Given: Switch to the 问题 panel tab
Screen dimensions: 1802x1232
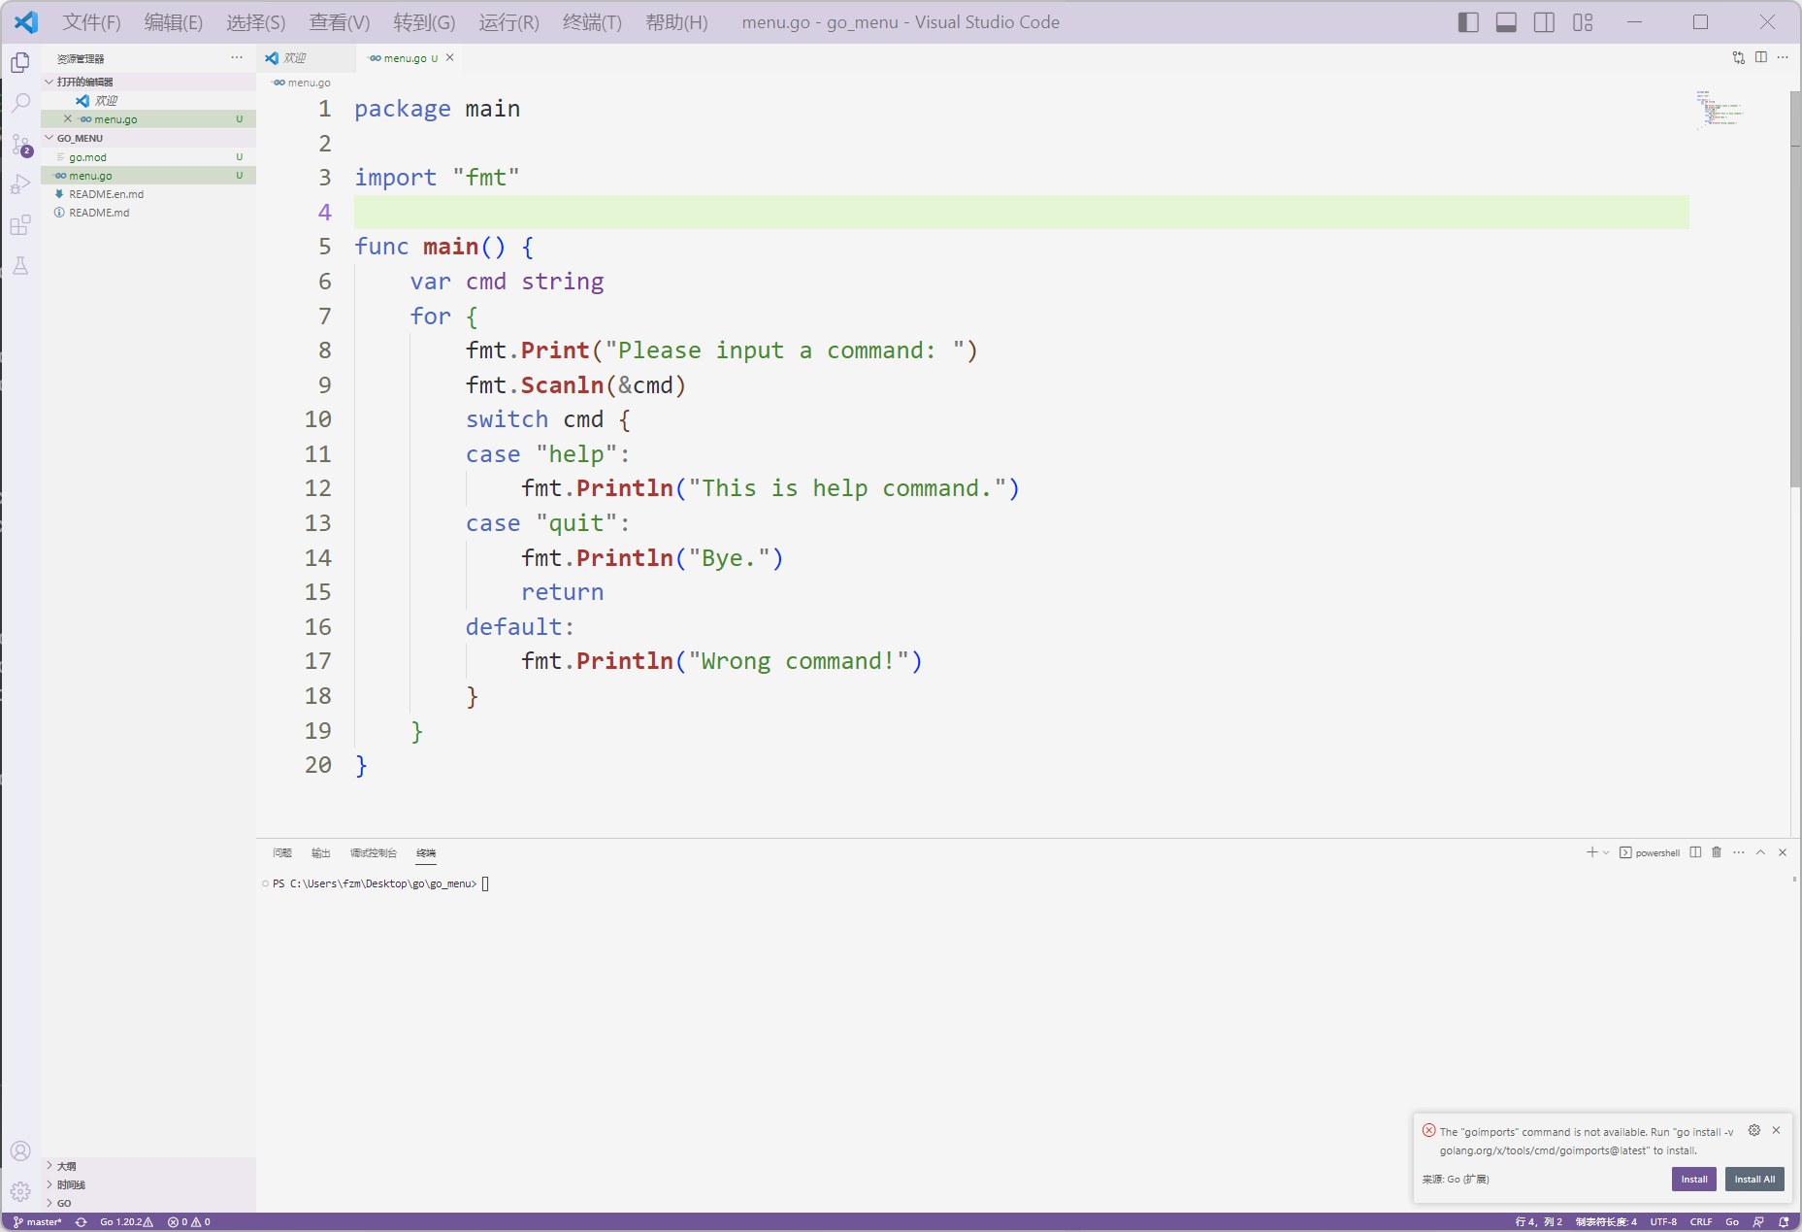Looking at the screenshot, I should pos(282,852).
